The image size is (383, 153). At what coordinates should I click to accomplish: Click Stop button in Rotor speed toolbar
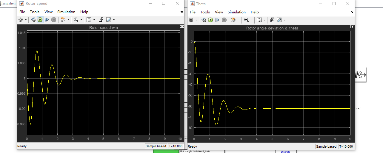coord(54,20)
